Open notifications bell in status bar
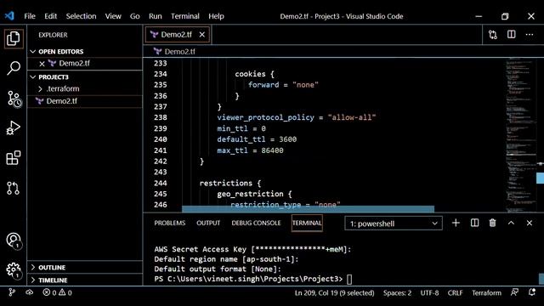Viewport: 544px width, 306px height. [x=532, y=292]
